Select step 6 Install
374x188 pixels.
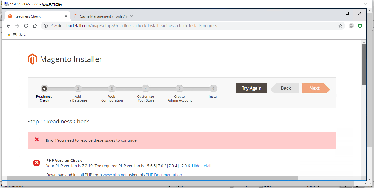coord(214,89)
